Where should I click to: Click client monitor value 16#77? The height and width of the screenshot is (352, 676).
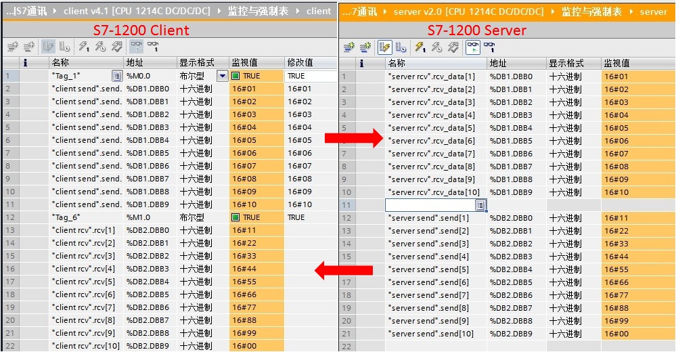256,307
